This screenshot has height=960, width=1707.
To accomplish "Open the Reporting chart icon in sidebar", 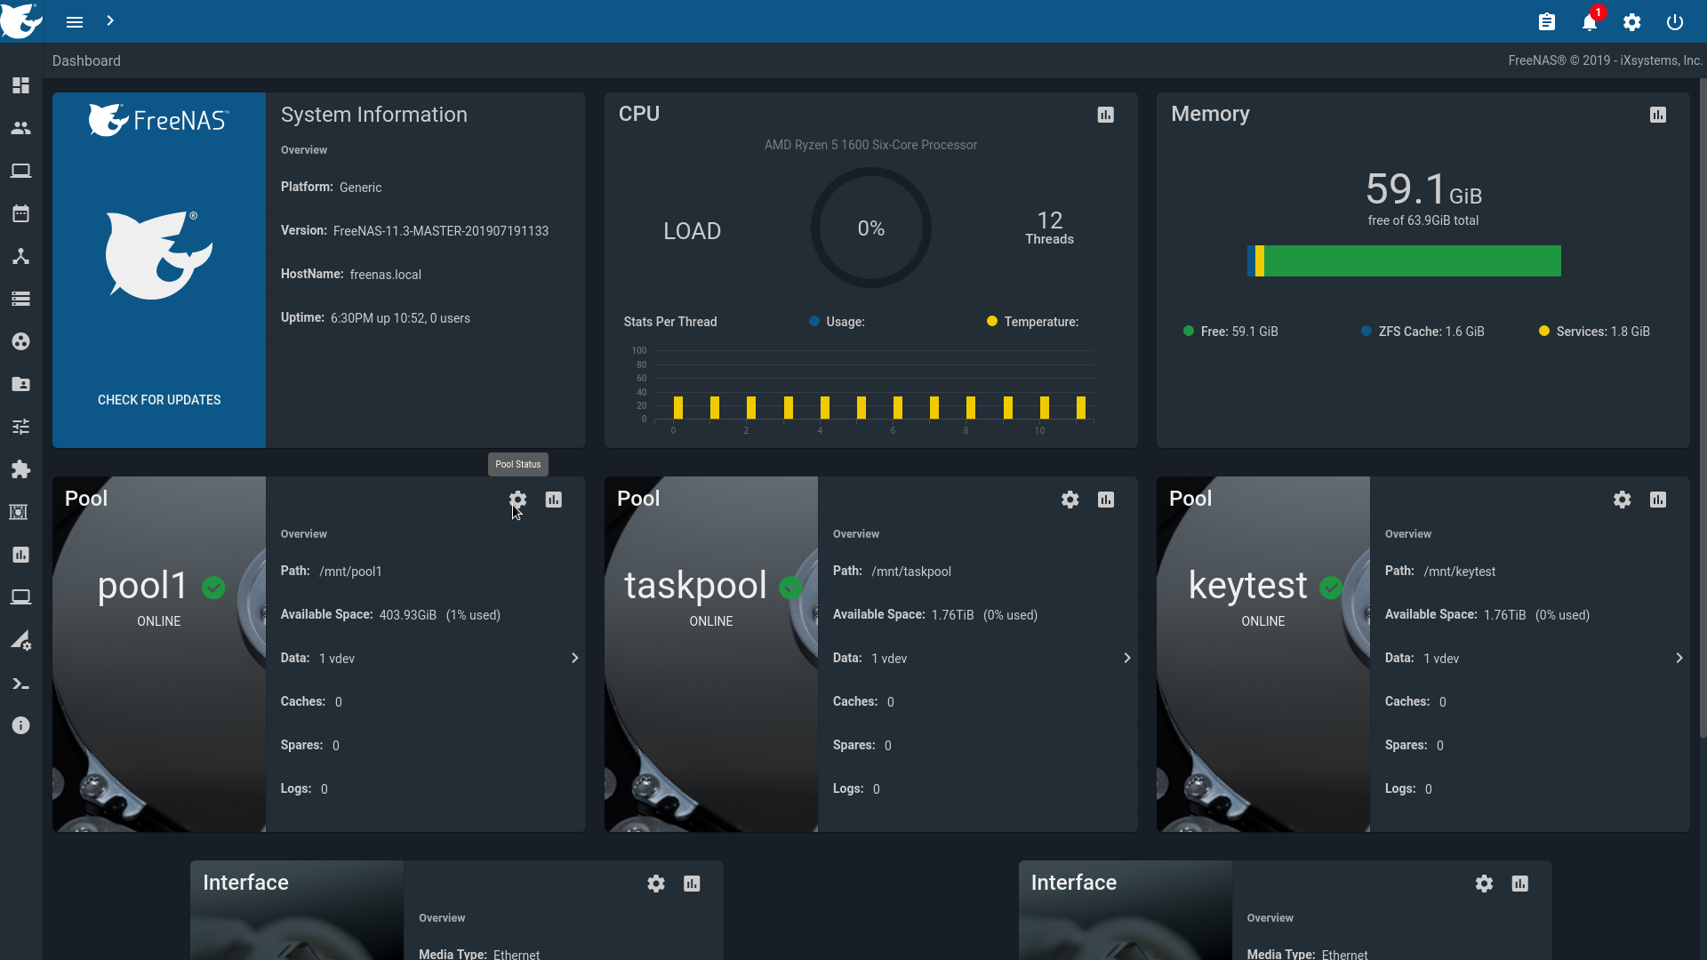I will click(x=21, y=555).
